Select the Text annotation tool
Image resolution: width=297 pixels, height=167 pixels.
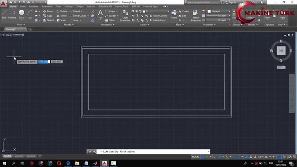(x=100, y=14)
